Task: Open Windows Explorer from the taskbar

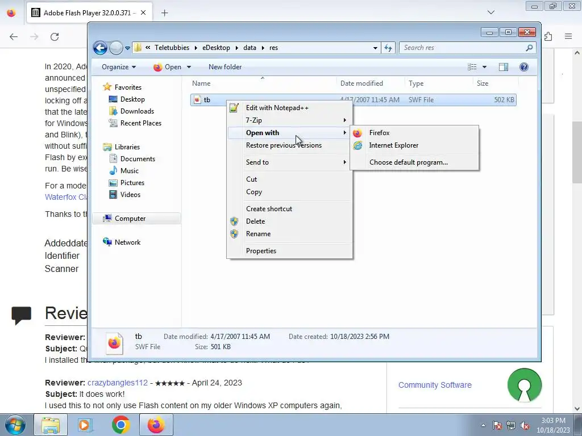Action: (x=51, y=425)
